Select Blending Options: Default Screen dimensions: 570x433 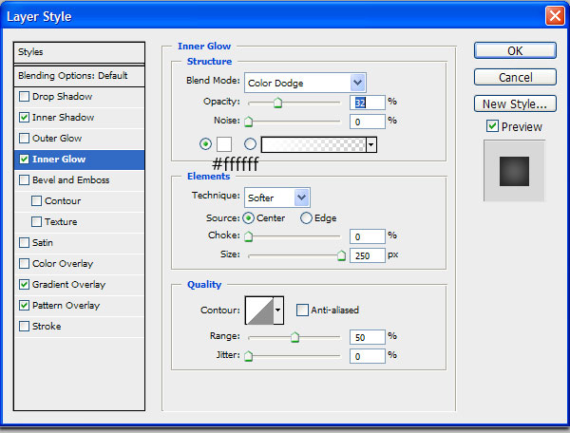pyautogui.click(x=79, y=76)
